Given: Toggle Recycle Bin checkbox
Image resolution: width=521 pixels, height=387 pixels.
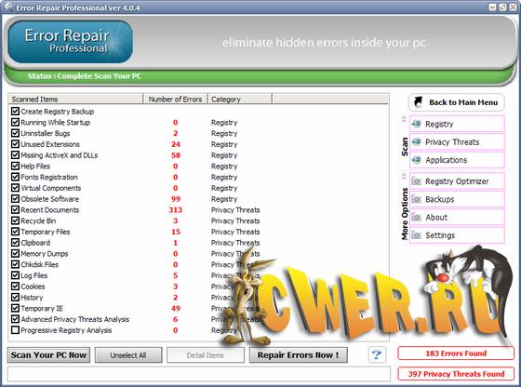Looking at the screenshot, I should pyautogui.click(x=15, y=220).
